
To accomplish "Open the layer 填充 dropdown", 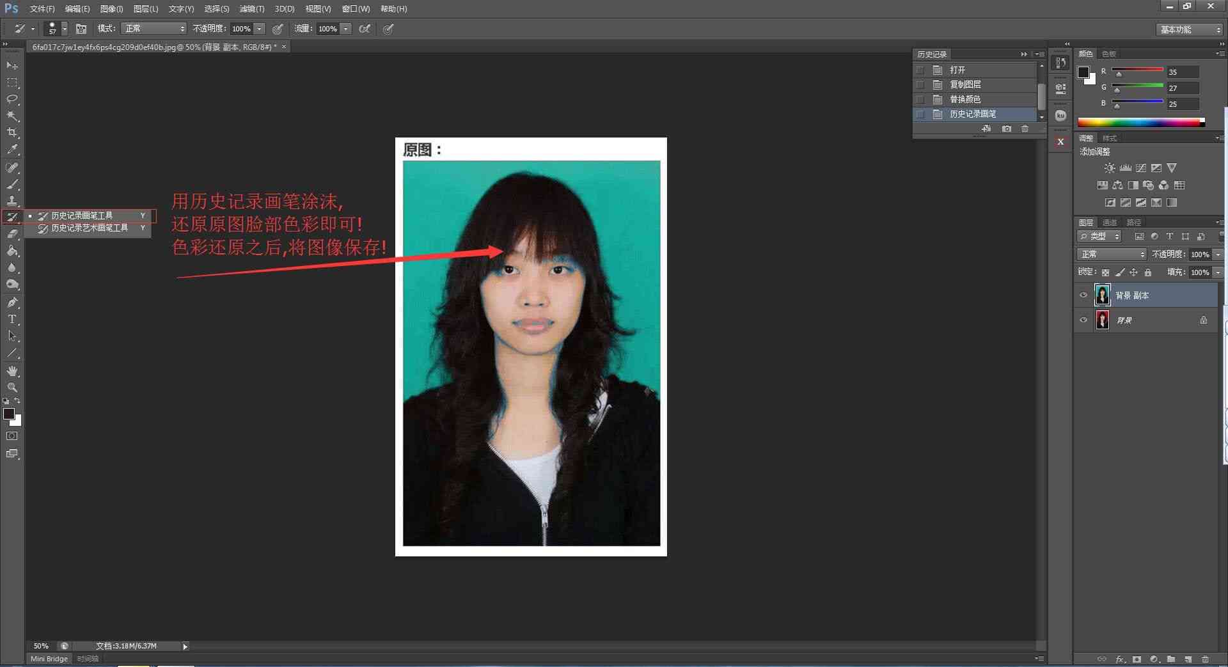I will click(1218, 272).
